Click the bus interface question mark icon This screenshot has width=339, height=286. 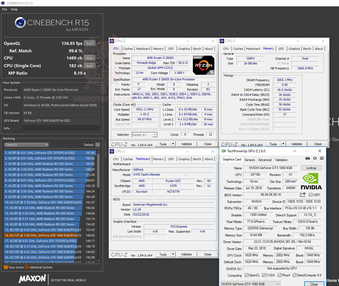pyautogui.click(x=321, y=208)
